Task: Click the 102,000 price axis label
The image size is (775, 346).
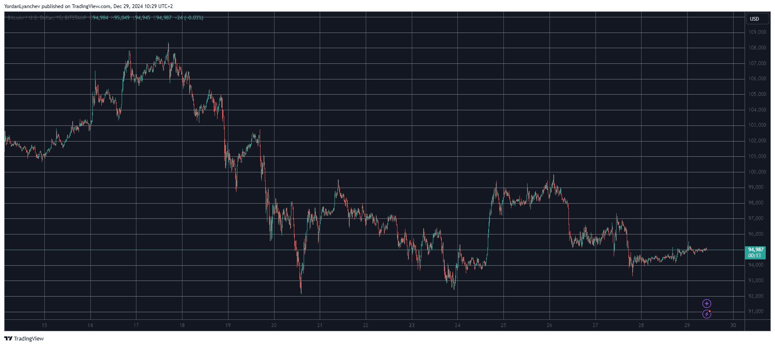Action: [x=757, y=141]
